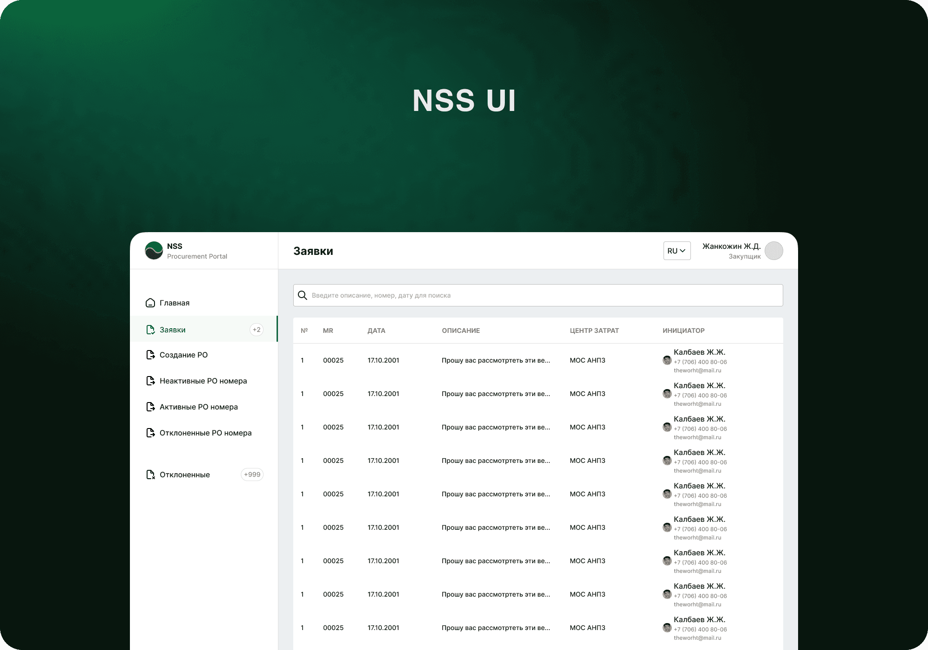
Task: Click the Отклоненные document icon with cross
Action: 150,474
